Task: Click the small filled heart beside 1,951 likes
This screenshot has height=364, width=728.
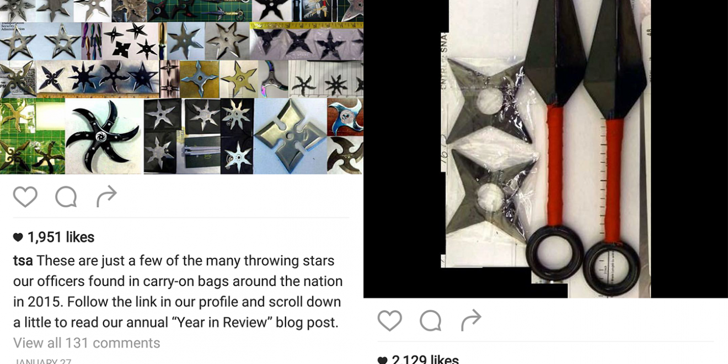Action: pyautogui.click(x=18, y=237)
